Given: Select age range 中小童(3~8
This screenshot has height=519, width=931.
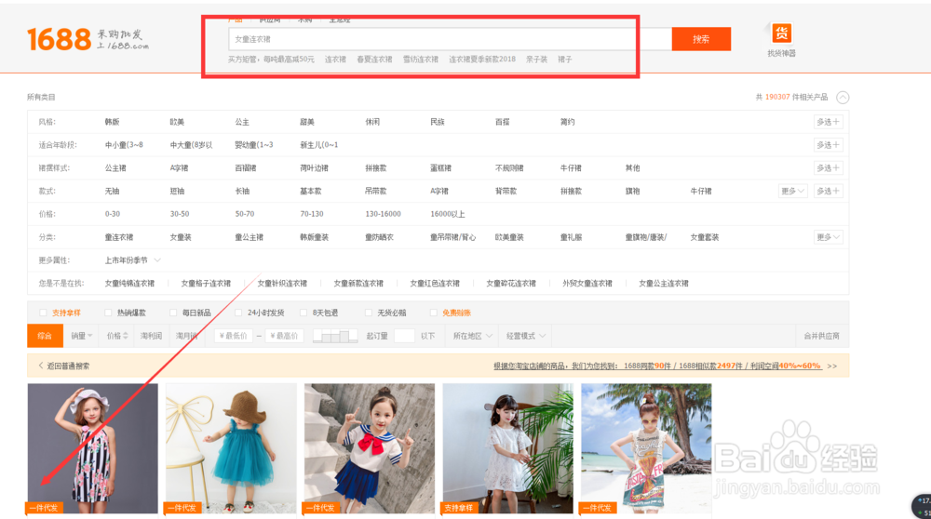Looking at the screenshot, I should (x=124, y=145).
